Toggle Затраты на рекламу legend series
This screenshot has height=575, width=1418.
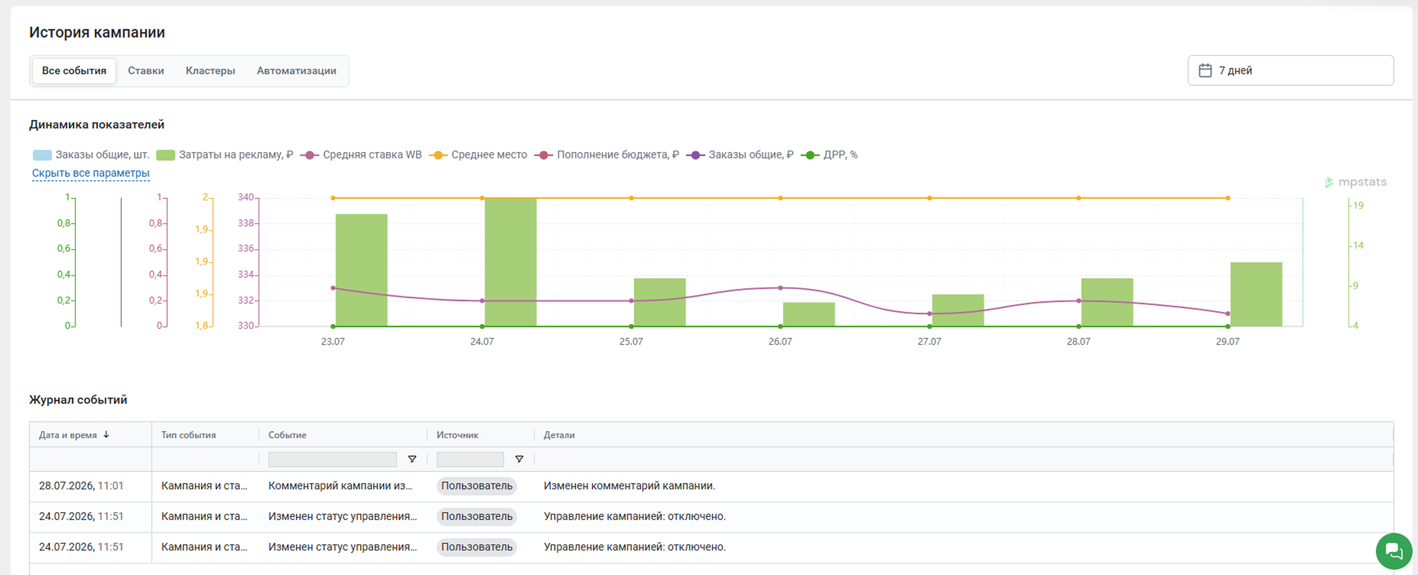224,154
